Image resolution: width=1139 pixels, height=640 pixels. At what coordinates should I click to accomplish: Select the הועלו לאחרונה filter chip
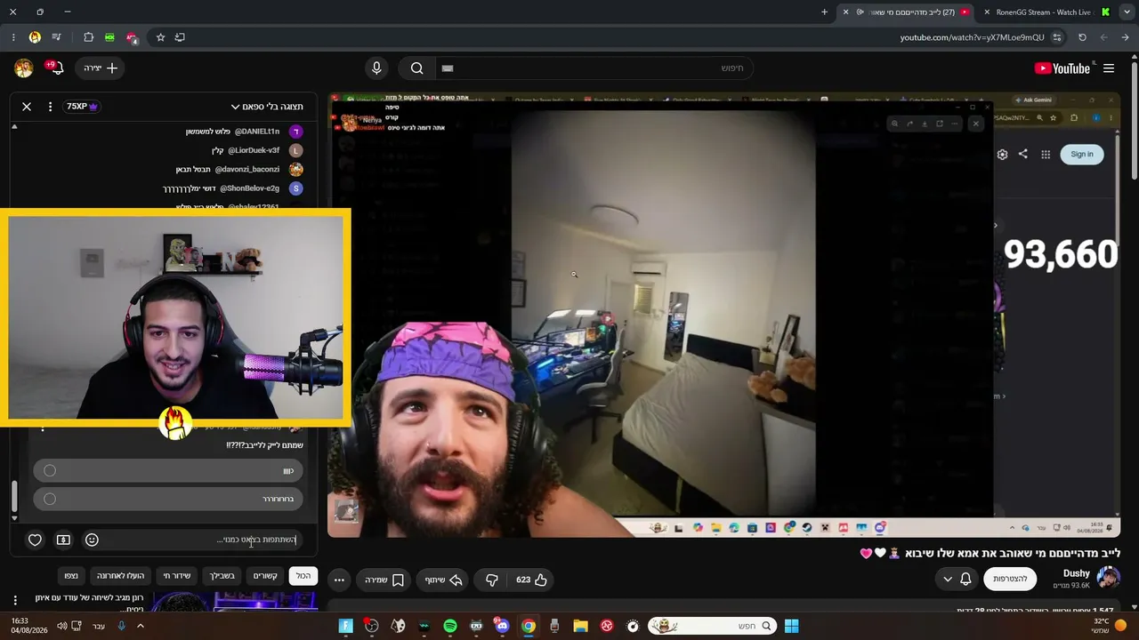pos(120,576)
